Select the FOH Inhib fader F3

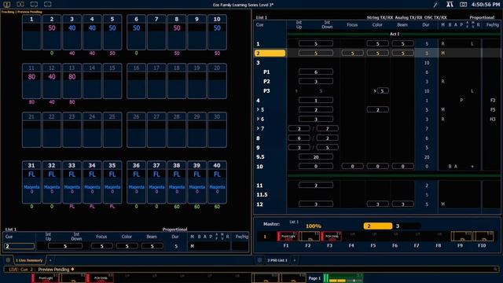click(331, 237)
